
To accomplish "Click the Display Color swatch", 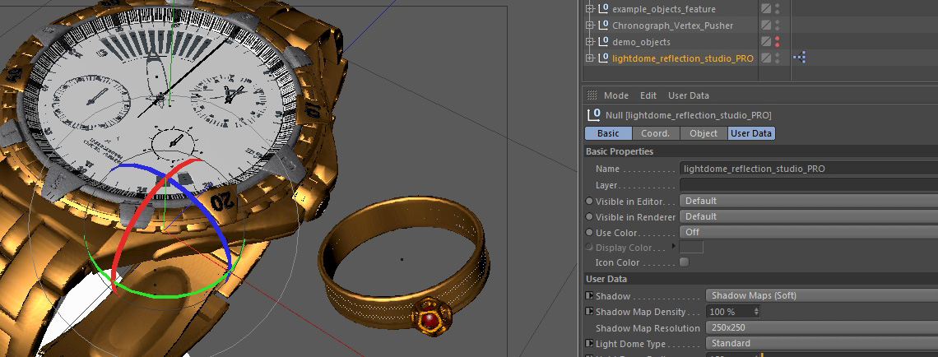I will (x=691, y=248).
